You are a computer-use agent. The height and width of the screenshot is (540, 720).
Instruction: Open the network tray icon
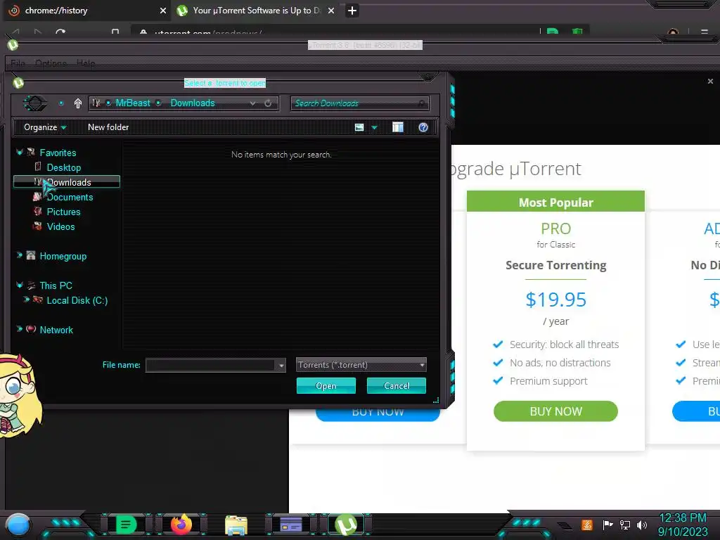625,525
